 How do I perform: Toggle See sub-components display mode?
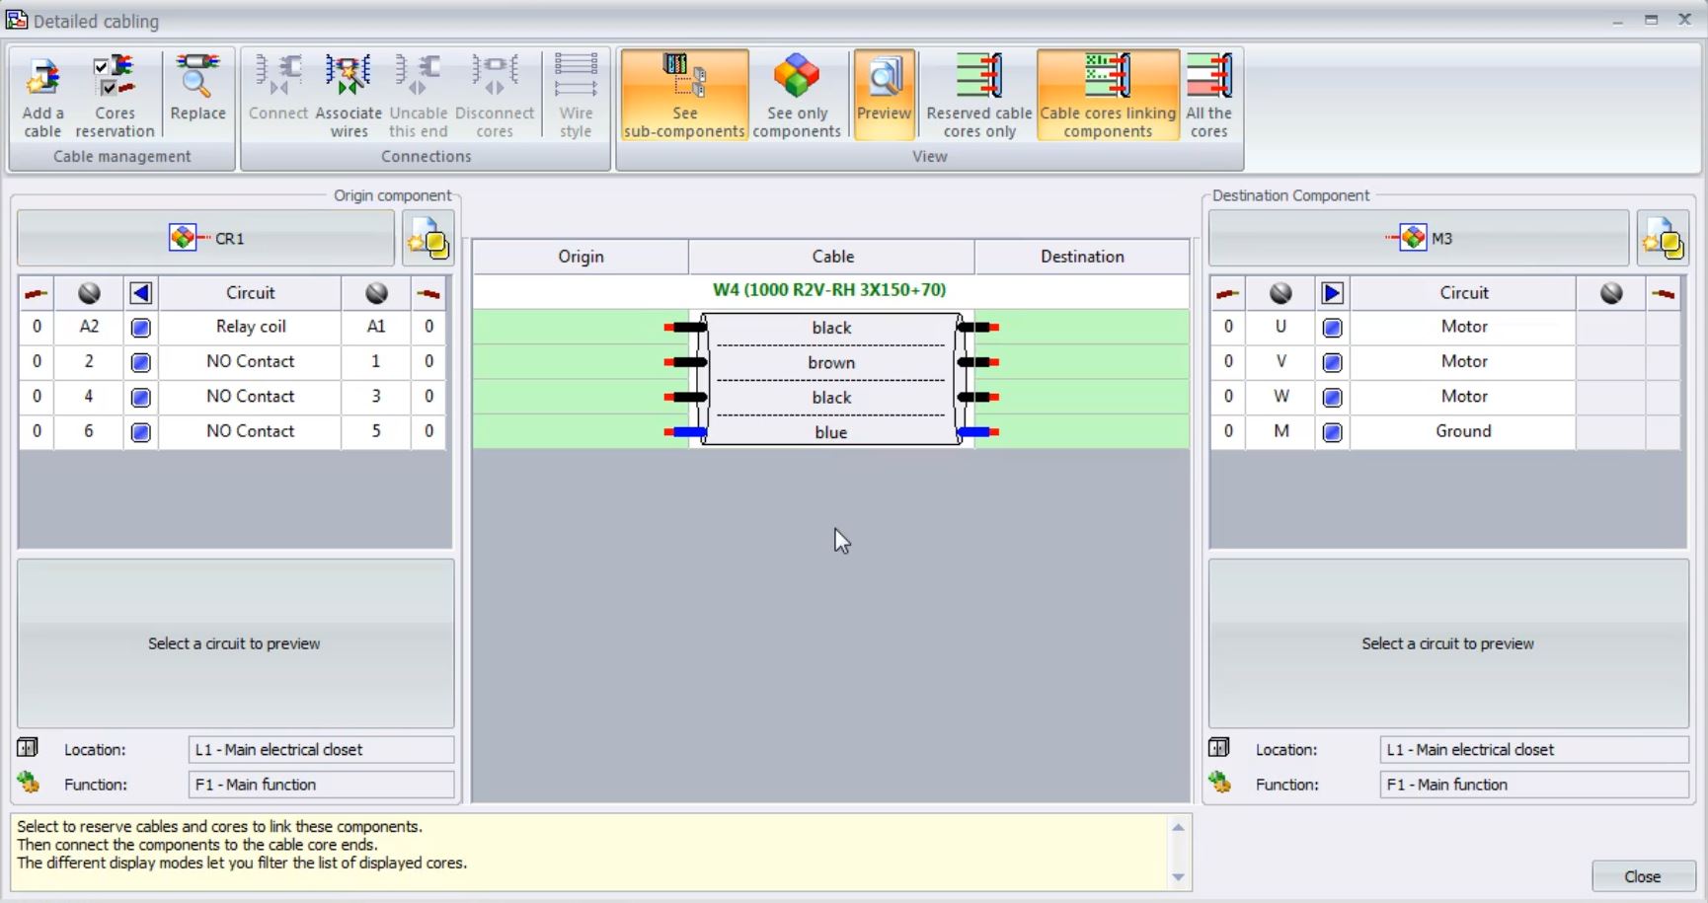pyautogui.click(x=683, y=94)
